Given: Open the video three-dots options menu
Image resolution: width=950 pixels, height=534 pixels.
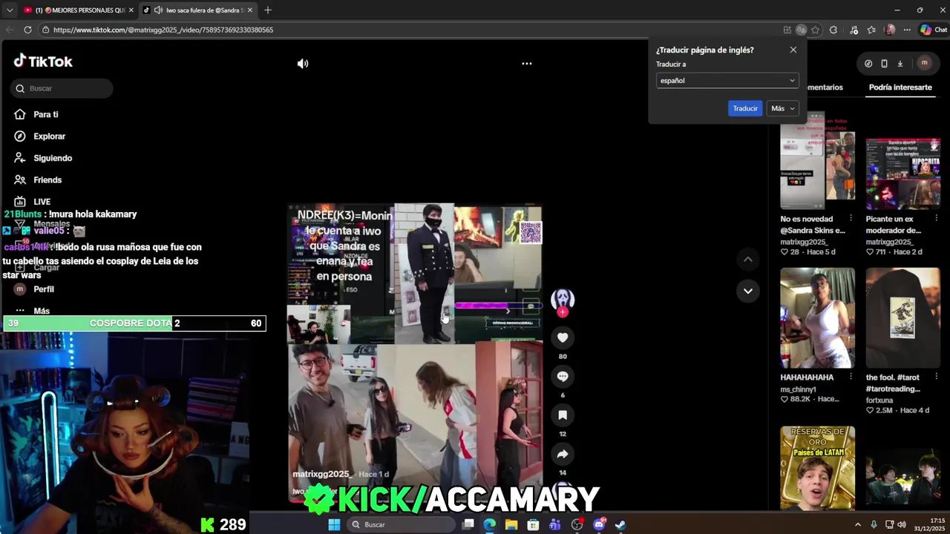Looking at the screenshot, I should point(527,64).
